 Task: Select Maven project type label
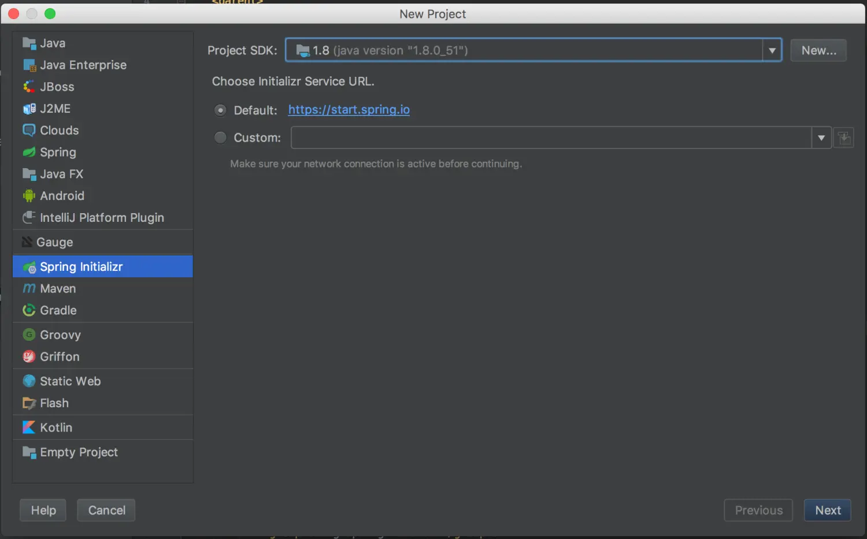point(58,288)
